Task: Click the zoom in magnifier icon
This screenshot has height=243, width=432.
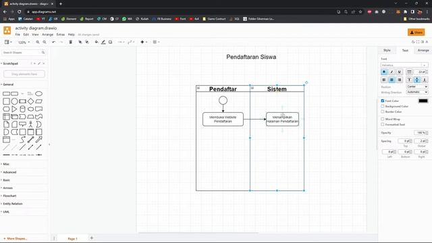Action: click(x=38, y=42)
